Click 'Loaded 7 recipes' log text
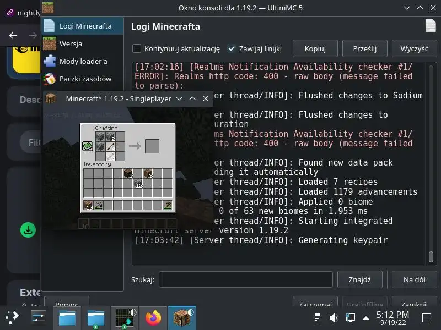This screenshot has width=441, height=330. click(338, 182)
